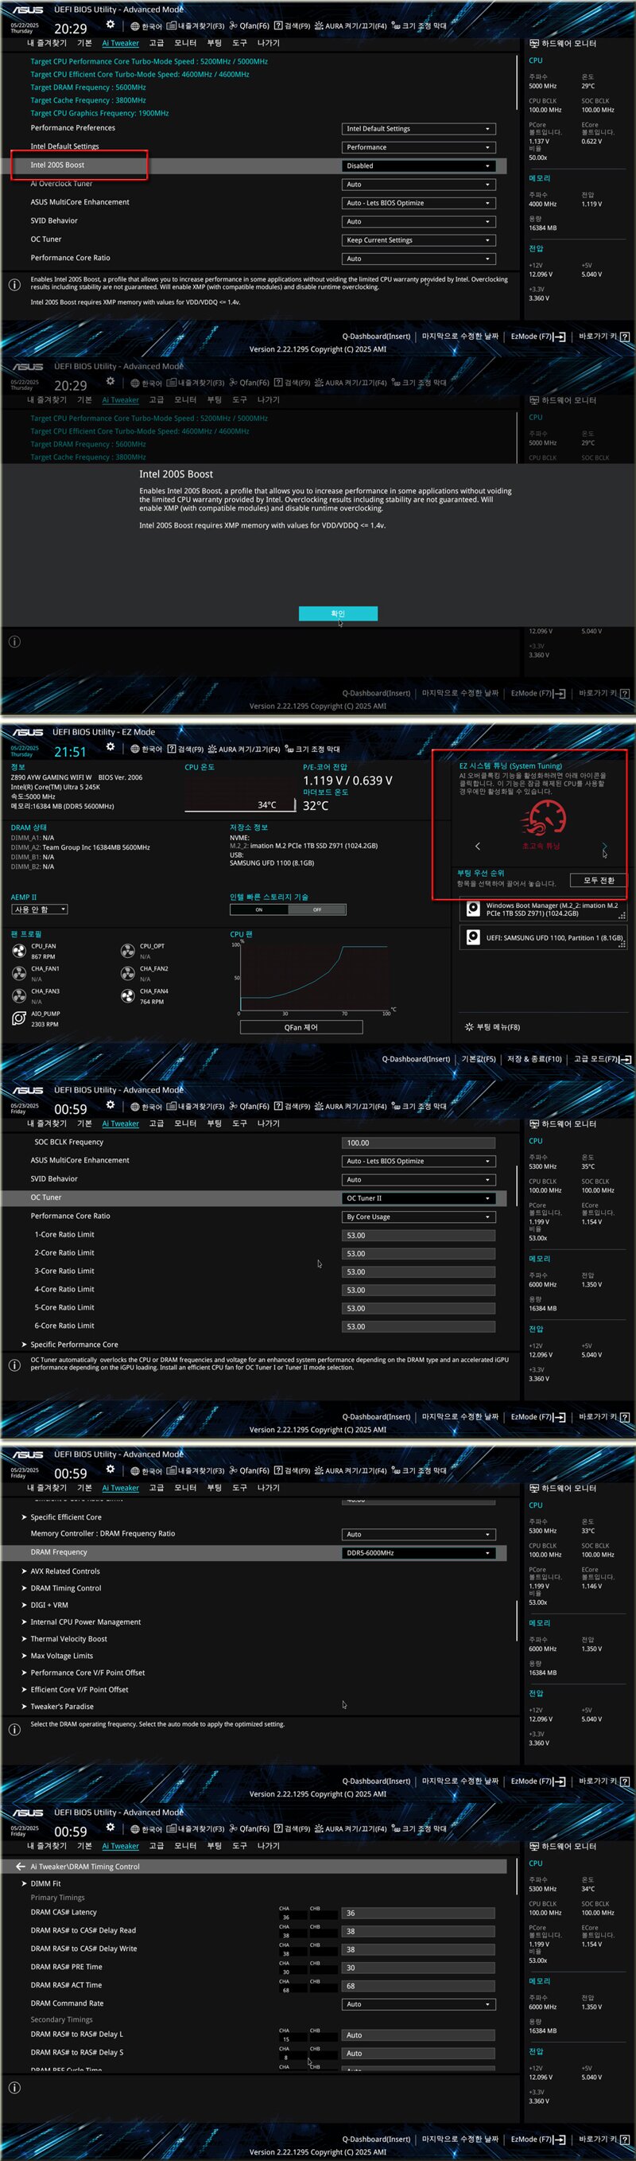
Task: Select the CHA_FAN1 fan icon
Action: pyautogui.click(x=18, y=973)
